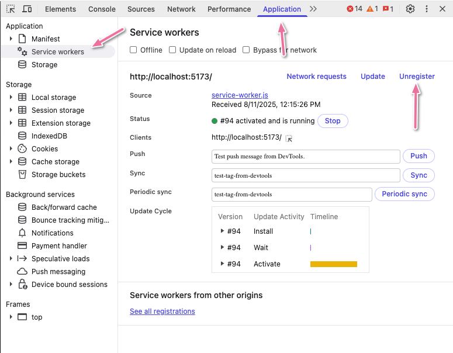The image size is (453, 353).
Task: Enable Update on reload checkbox
Action: tap(172, 50)
